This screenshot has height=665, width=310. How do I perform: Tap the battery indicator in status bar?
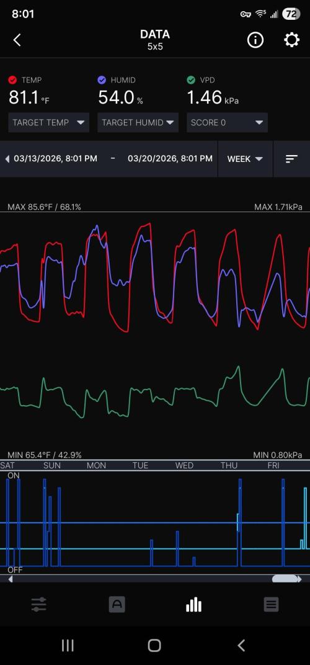[x=291, y=14]
